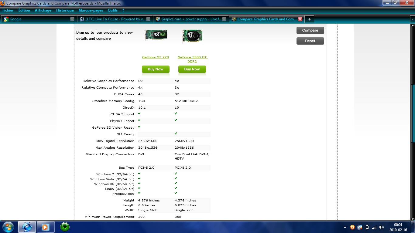
Task: Click the SLI Ready checkmark
Action: [176, 133]
